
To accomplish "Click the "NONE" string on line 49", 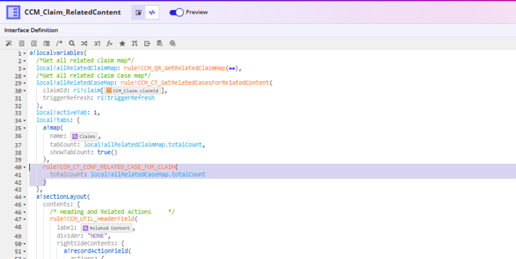I will [97, 236].
